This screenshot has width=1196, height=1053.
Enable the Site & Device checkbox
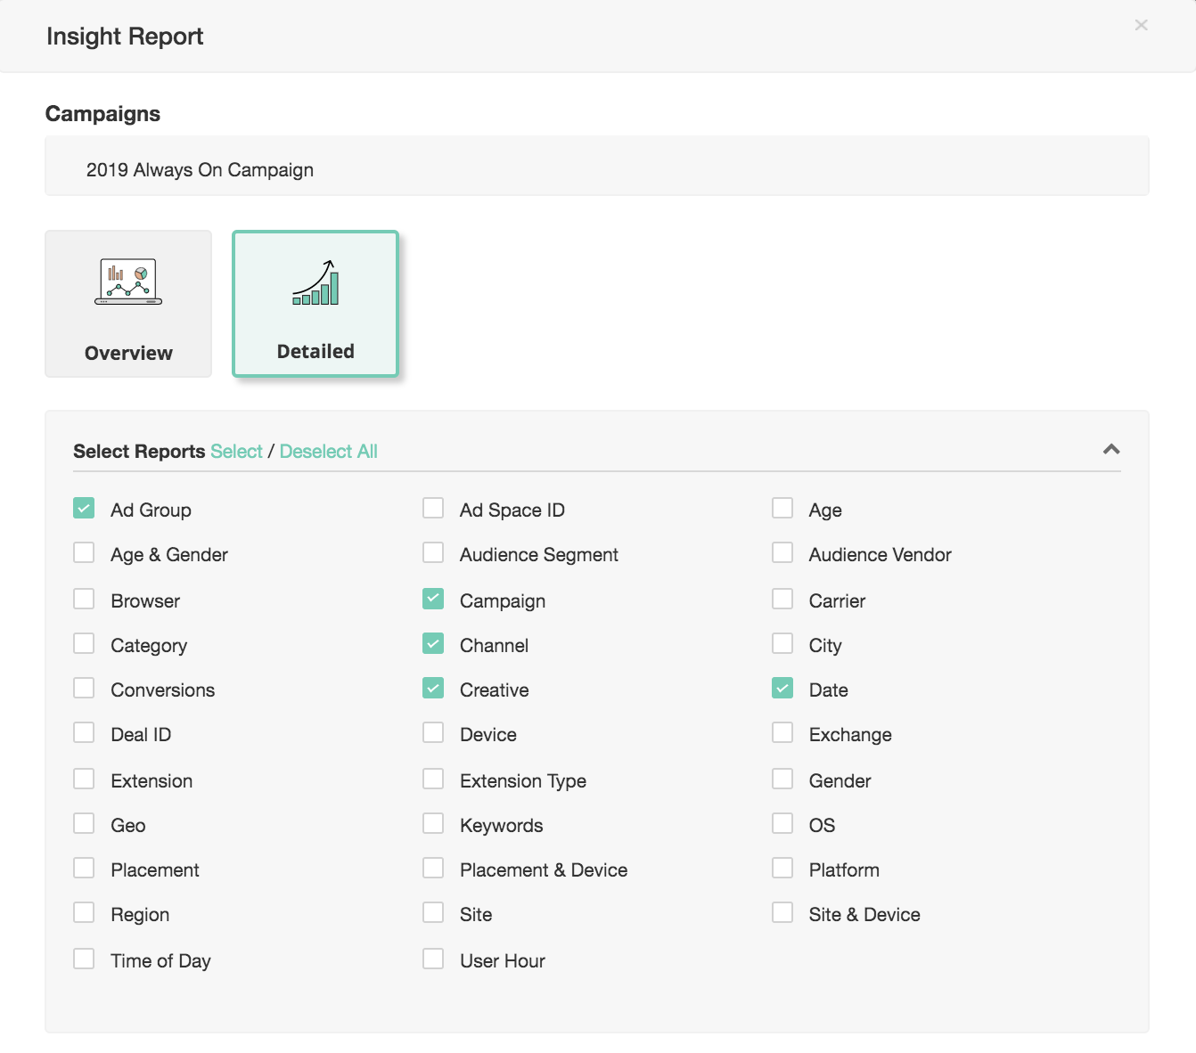click(782, 913)
